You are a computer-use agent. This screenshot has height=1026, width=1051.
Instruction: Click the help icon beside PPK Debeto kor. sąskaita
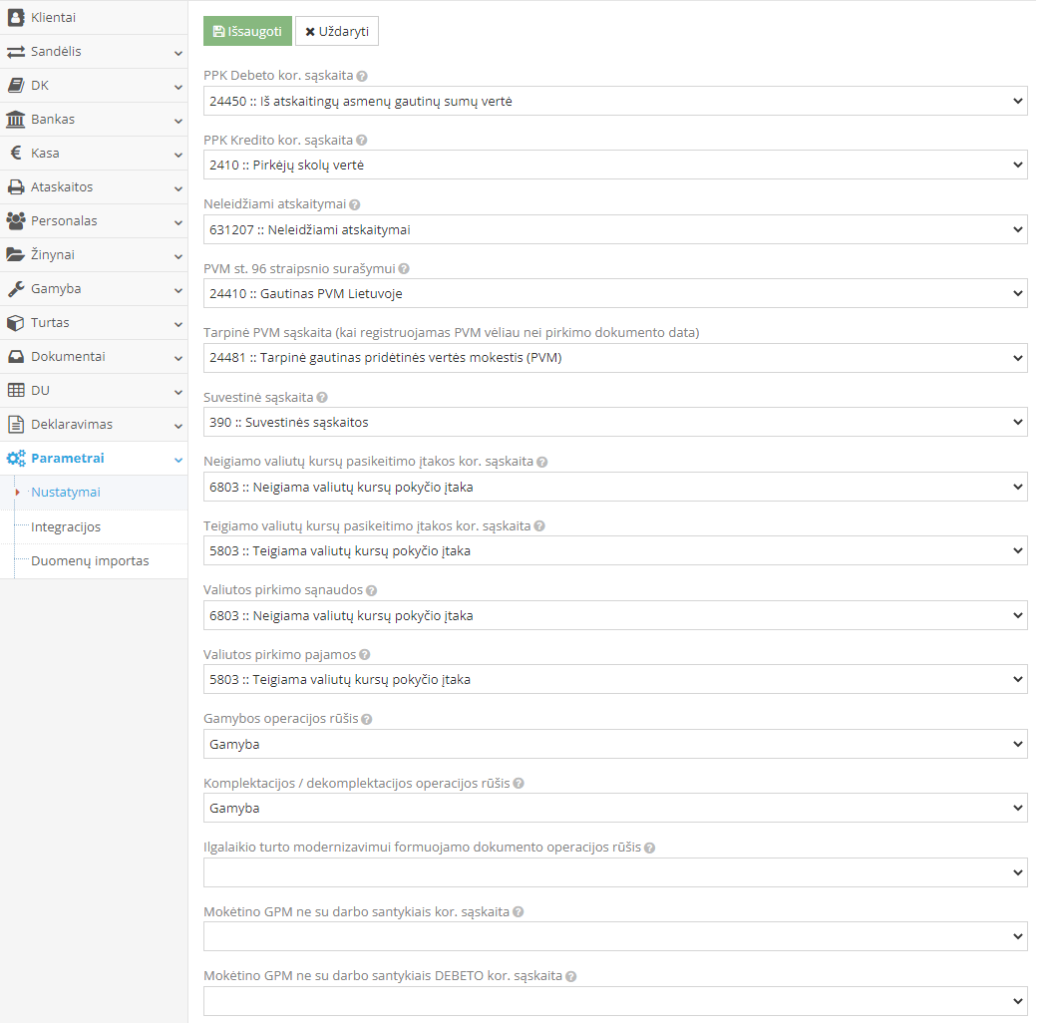pyautogui.click(x=362, y=76)
